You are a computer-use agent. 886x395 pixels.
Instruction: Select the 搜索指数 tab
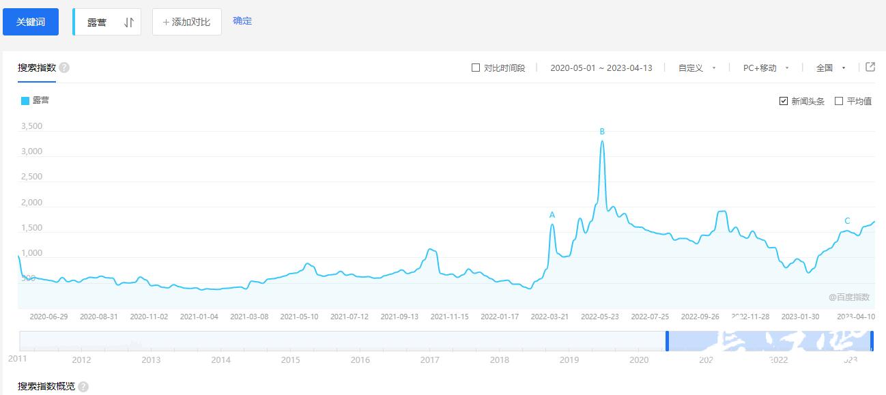(x=37, y=68)
